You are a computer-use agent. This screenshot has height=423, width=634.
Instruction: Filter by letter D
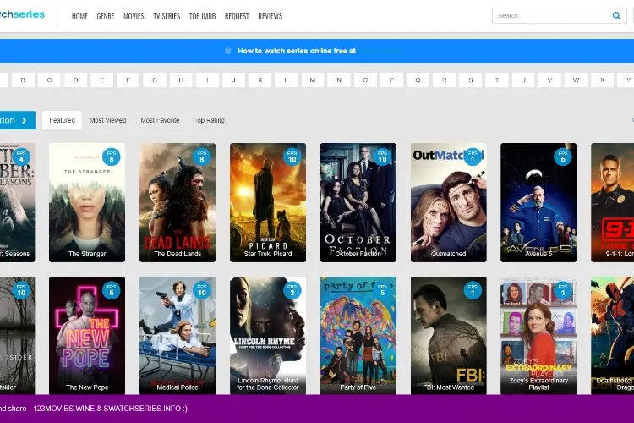coord(75,80)
